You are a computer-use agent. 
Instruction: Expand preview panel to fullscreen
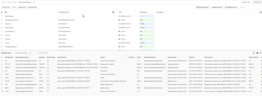coord(254,53)
